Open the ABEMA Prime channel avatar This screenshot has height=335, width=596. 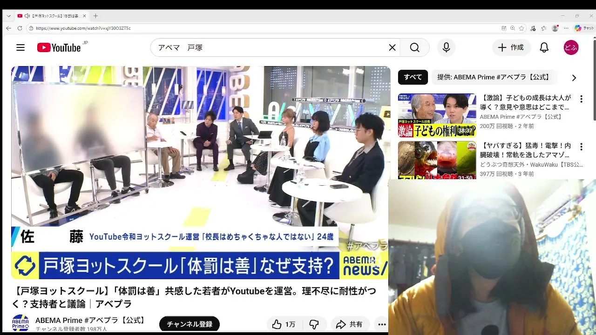pos(20,323)
